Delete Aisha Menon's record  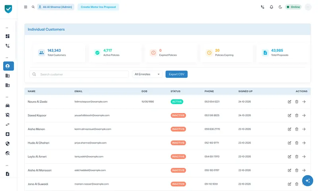(297, 129)
